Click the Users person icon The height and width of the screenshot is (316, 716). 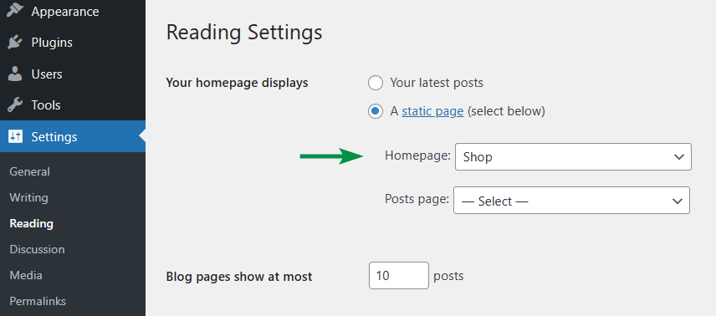tap(15, 74)
